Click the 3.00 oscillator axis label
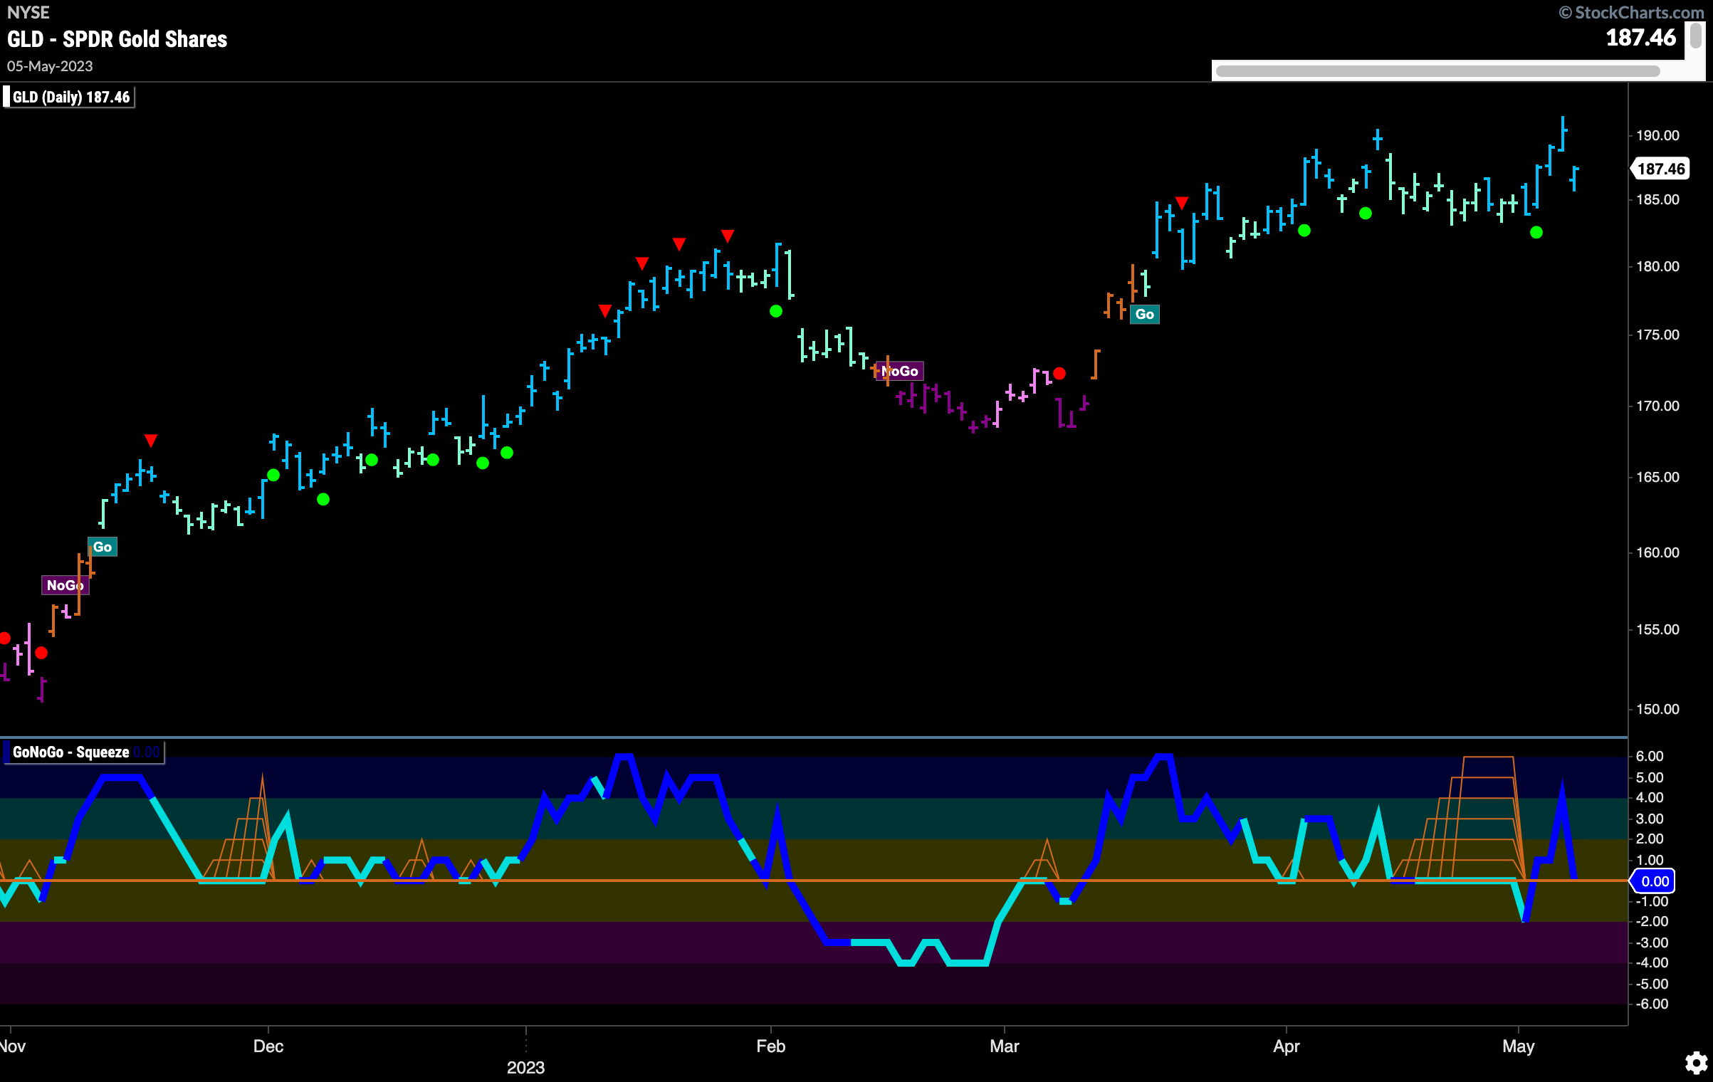The image size is (1713, 1082). pyautogui.click(x=1650, y=819)
